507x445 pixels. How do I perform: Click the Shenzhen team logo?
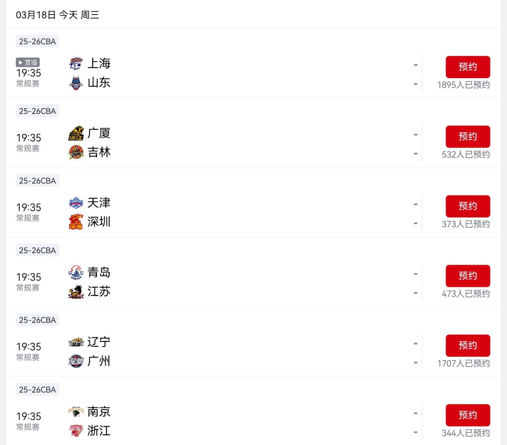76,222
